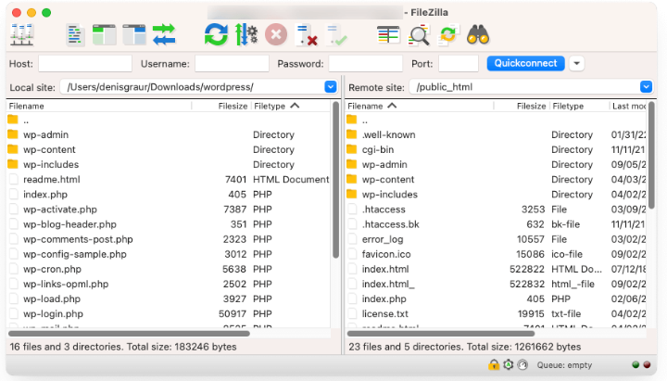The image size is (667, 381).
Task: Toggle message log display icon
Action: (x=75, y=34)
